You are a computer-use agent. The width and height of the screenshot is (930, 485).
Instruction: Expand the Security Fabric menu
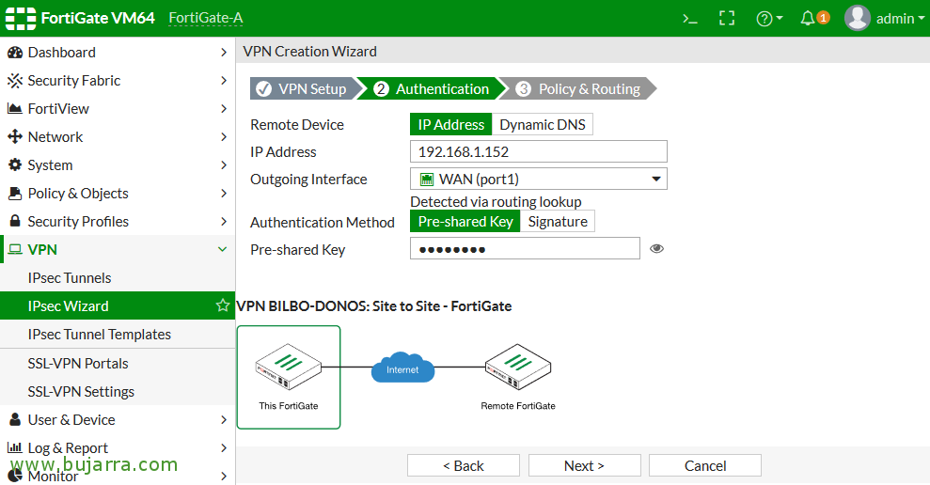117,81
